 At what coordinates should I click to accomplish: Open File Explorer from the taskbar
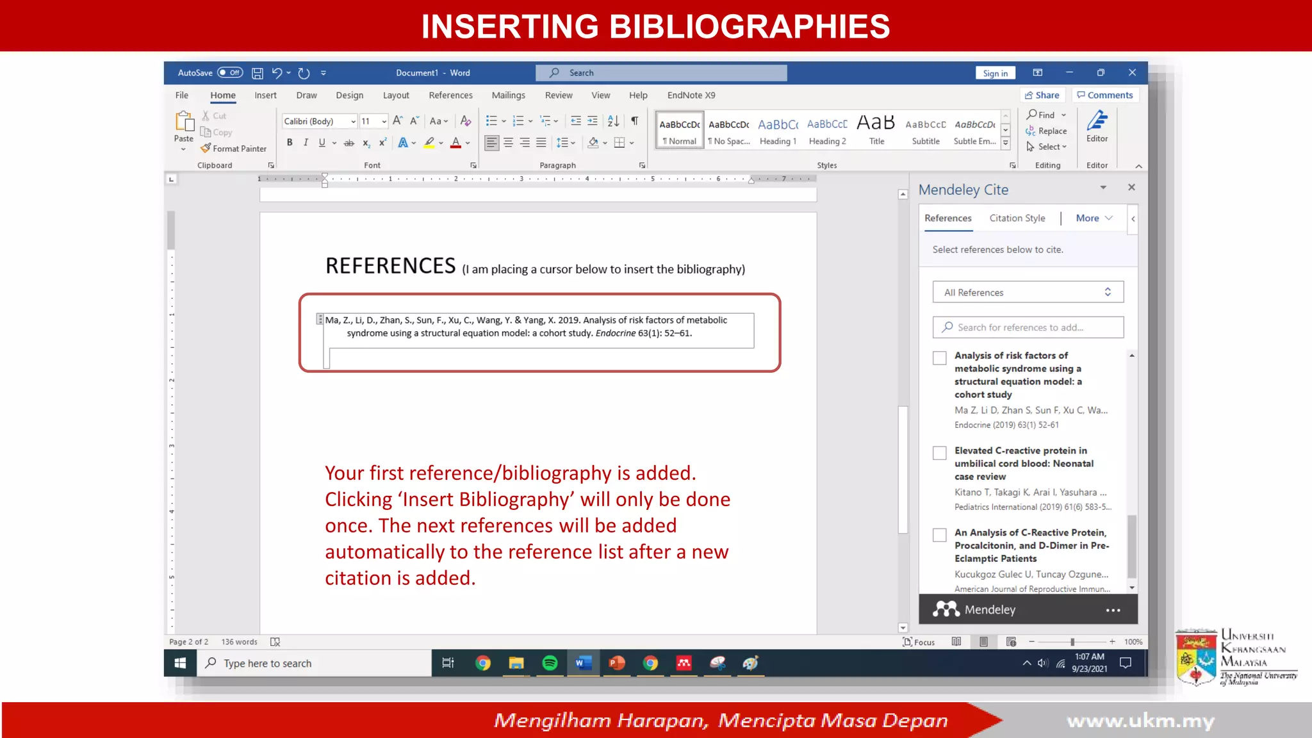516,663
